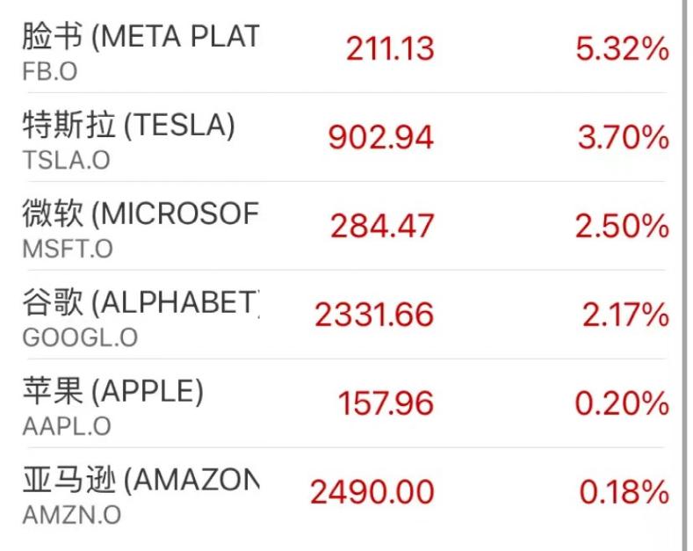
Task: Tap the 3.70% change percentage
Action: pos(622,138)
